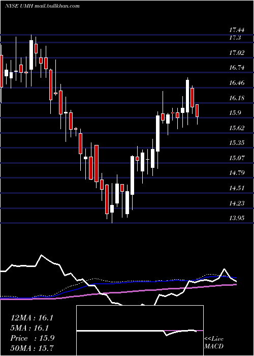Click the NYSE UMH mail.bullkhan.com header text
254x356 pixels.
(x=42, y=6)
